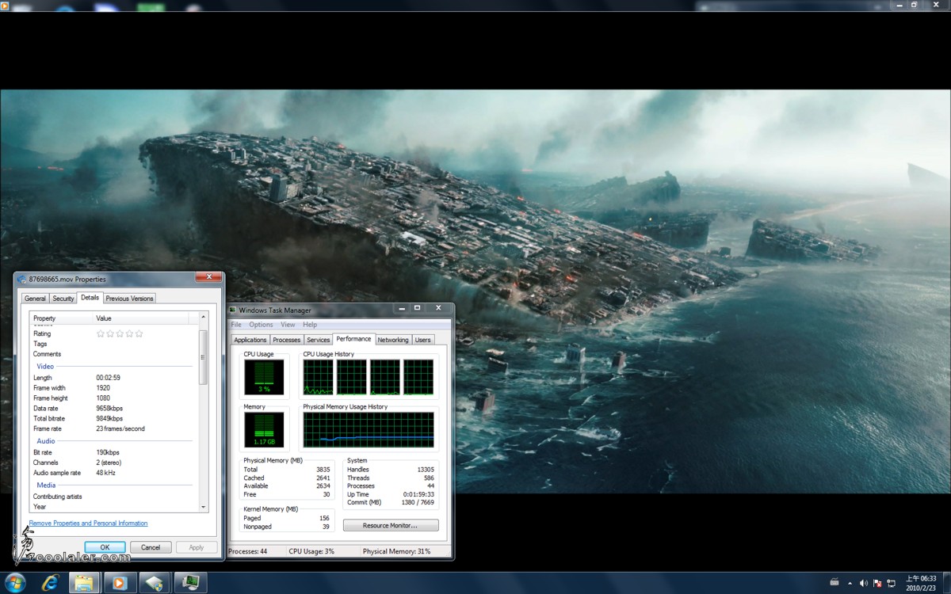Click the Length value 00:02:59
This screenshot has height=594, width=951.
108,378
